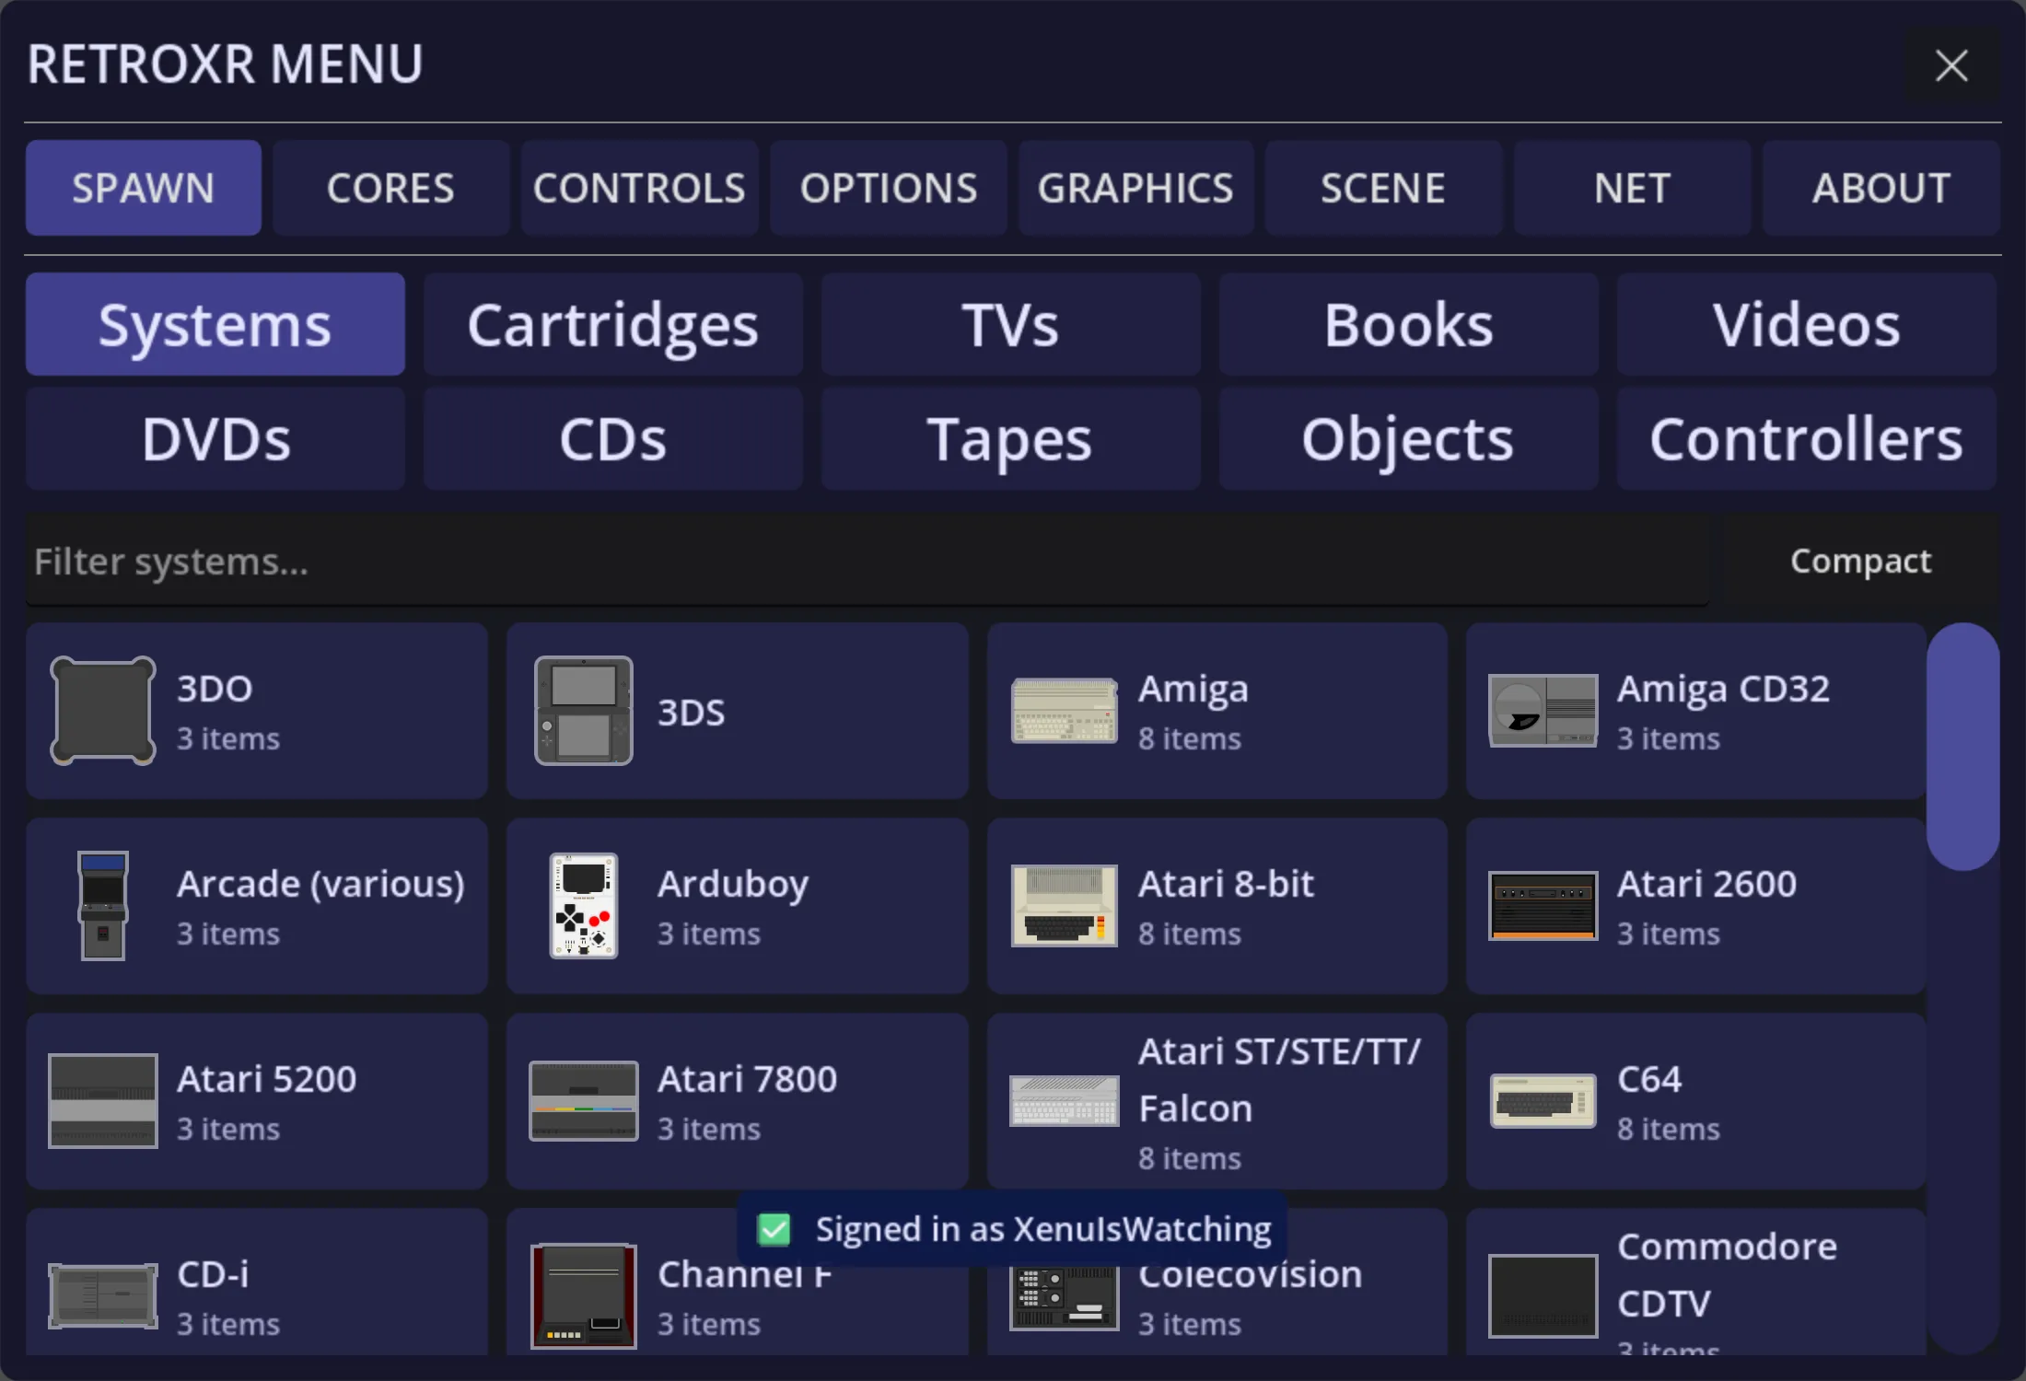Screen dimensions: 2026x1381
Task: Open the GRAPHICS tab
Action: 1135,188
